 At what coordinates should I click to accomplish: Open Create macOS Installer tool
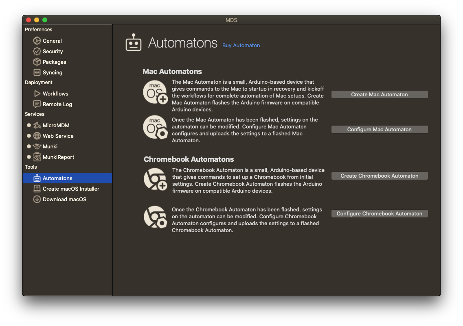tap(68, 189)
